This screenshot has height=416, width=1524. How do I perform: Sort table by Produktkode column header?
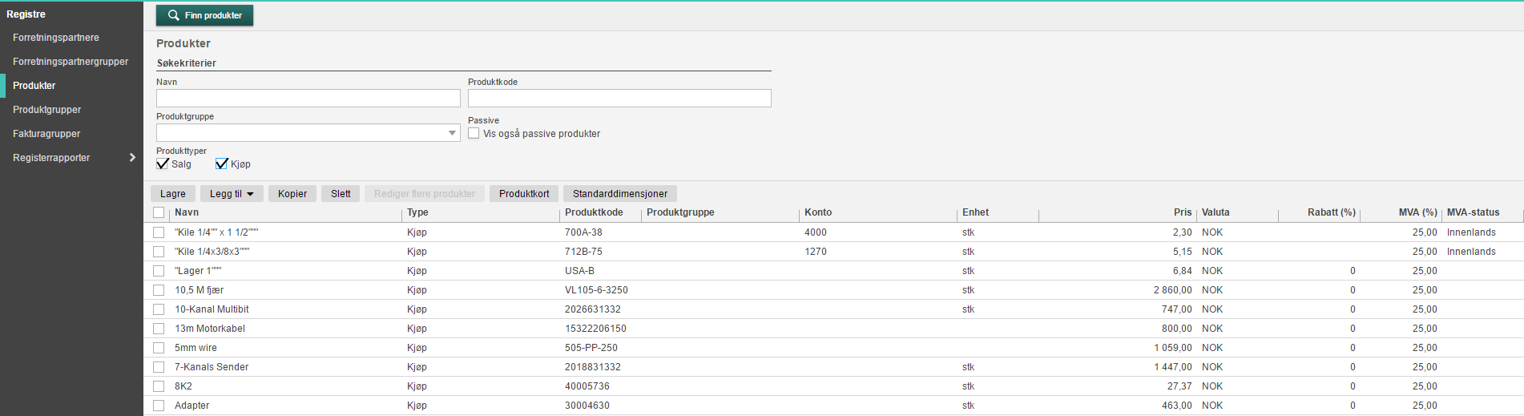coord(594,212)
